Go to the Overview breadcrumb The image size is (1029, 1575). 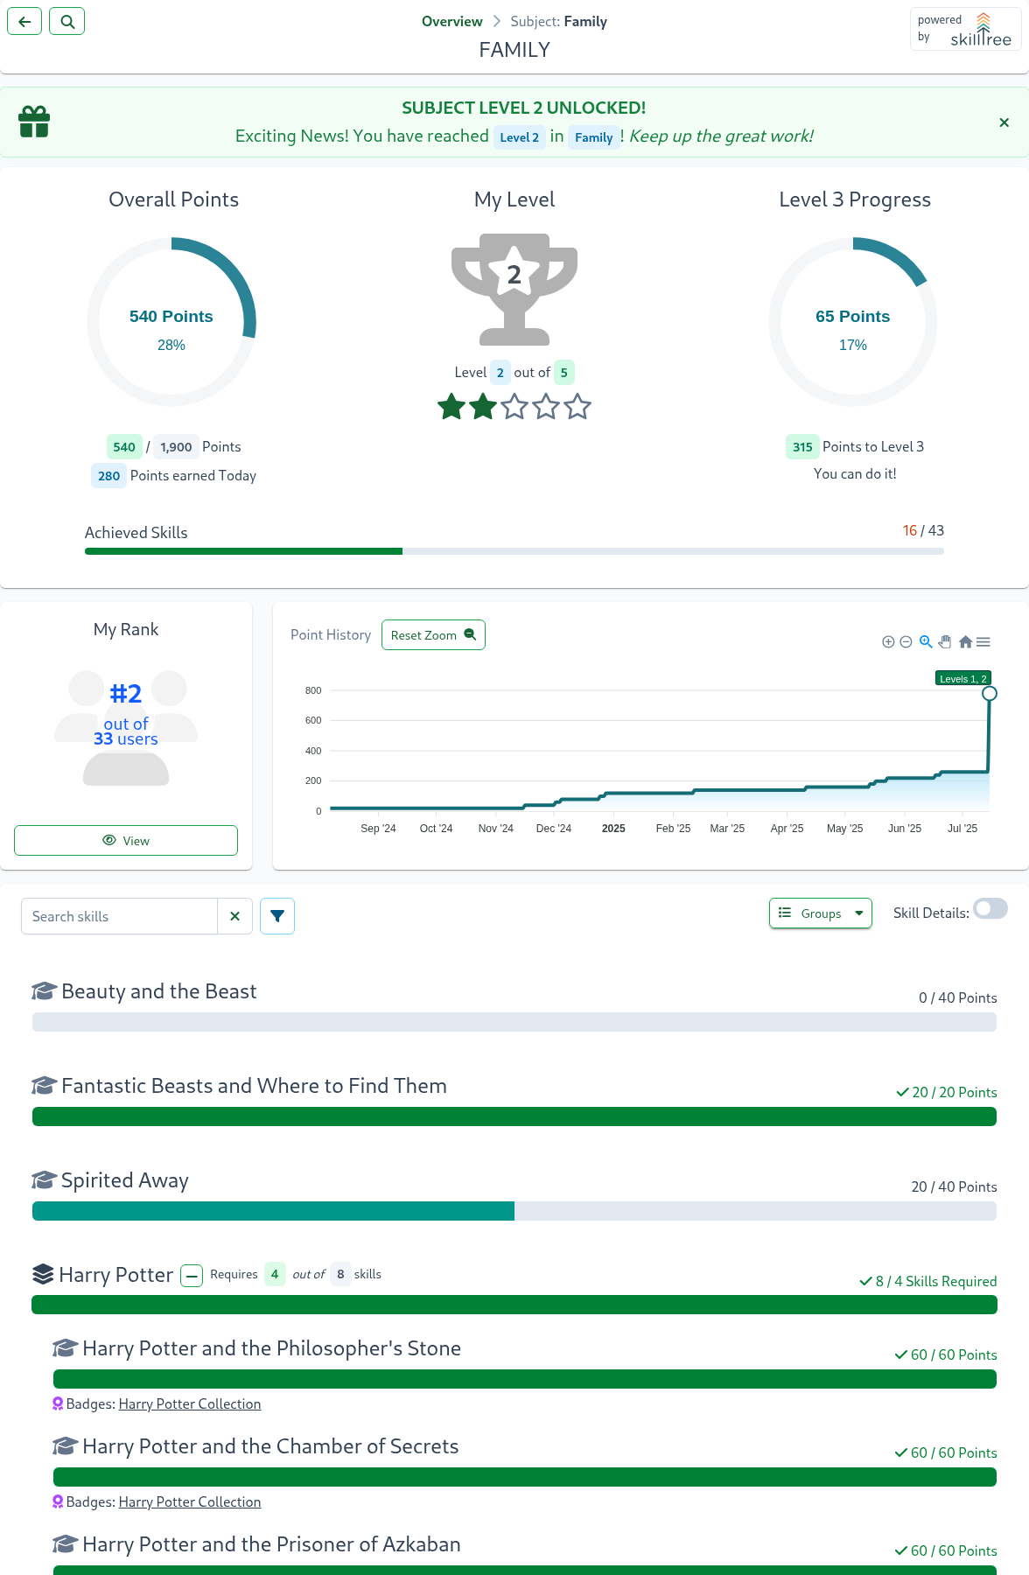tap(451, 21)
